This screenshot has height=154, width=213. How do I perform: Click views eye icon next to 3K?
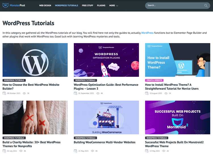[x=24, y=93]
